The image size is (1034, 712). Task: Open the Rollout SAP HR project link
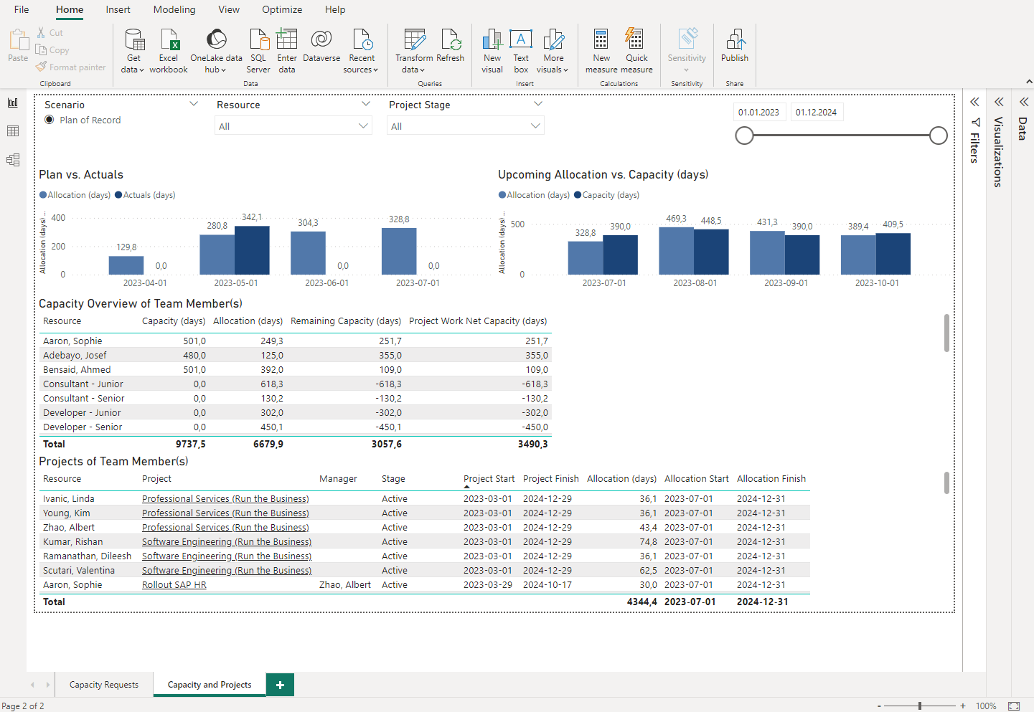[174, 584]
